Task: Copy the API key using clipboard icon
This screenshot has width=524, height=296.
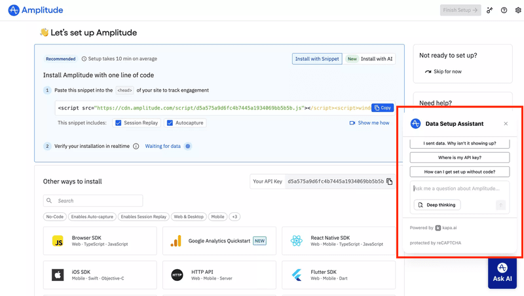Action: [390, 181]
